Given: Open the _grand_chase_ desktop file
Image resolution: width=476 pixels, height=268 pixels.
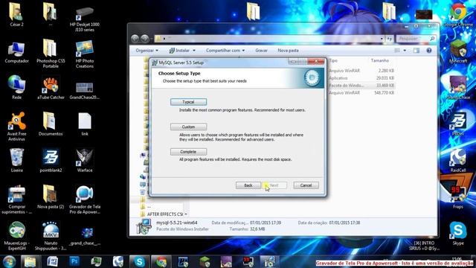Looking at the screenshot, I should pyautogui.click(x=84, y=236).
